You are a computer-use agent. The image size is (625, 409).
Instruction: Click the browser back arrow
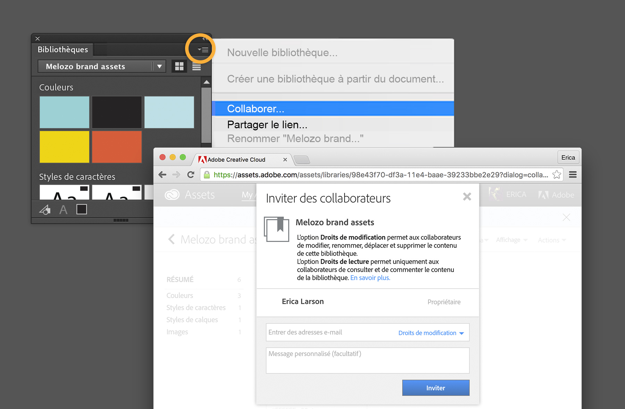tap(162, 175)
